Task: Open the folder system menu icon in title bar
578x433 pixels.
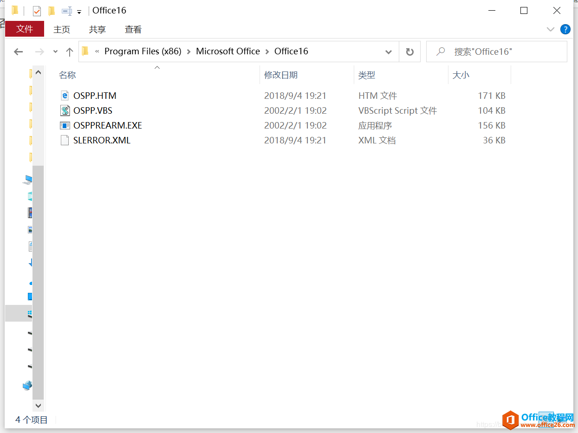Action: 15,10
